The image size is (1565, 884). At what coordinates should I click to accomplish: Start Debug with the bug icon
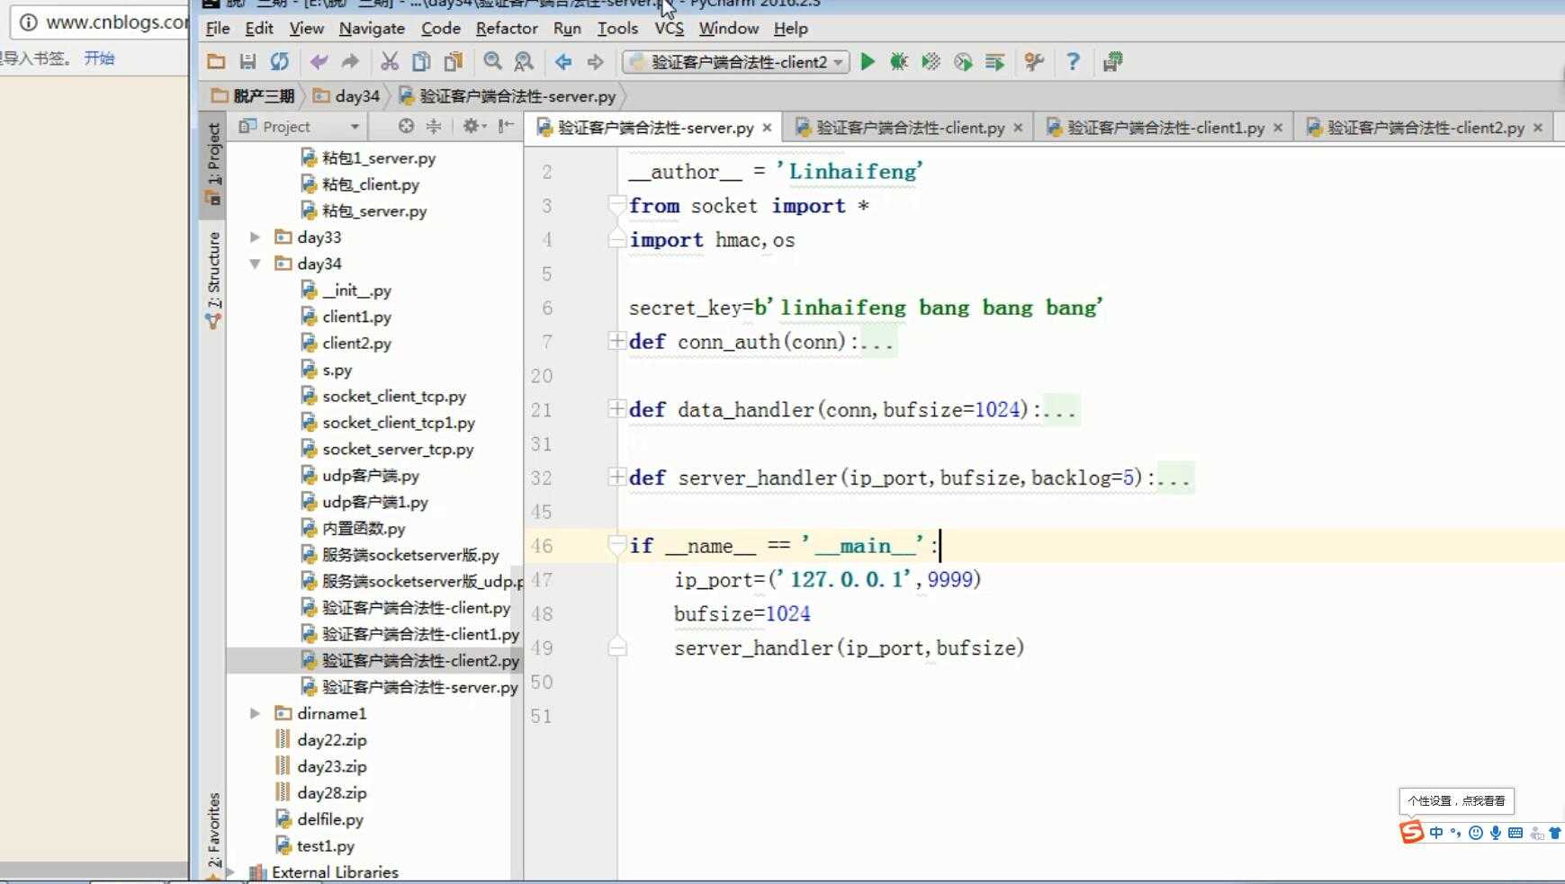(x=898, y=62)
